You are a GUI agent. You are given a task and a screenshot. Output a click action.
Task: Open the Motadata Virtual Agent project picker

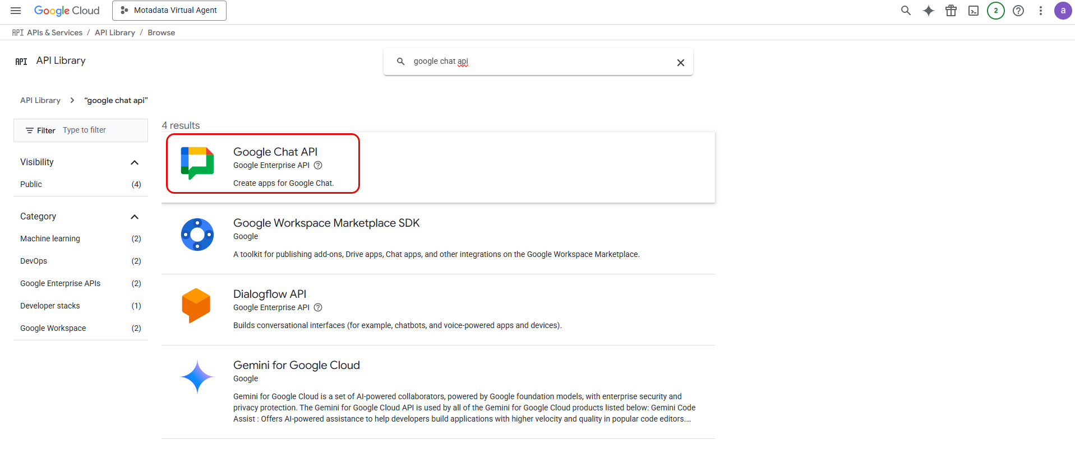coord(169,11)
